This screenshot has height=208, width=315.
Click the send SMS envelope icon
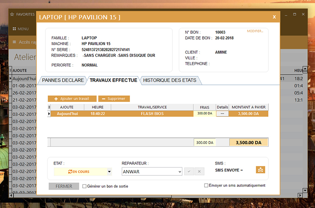(260, 170)
